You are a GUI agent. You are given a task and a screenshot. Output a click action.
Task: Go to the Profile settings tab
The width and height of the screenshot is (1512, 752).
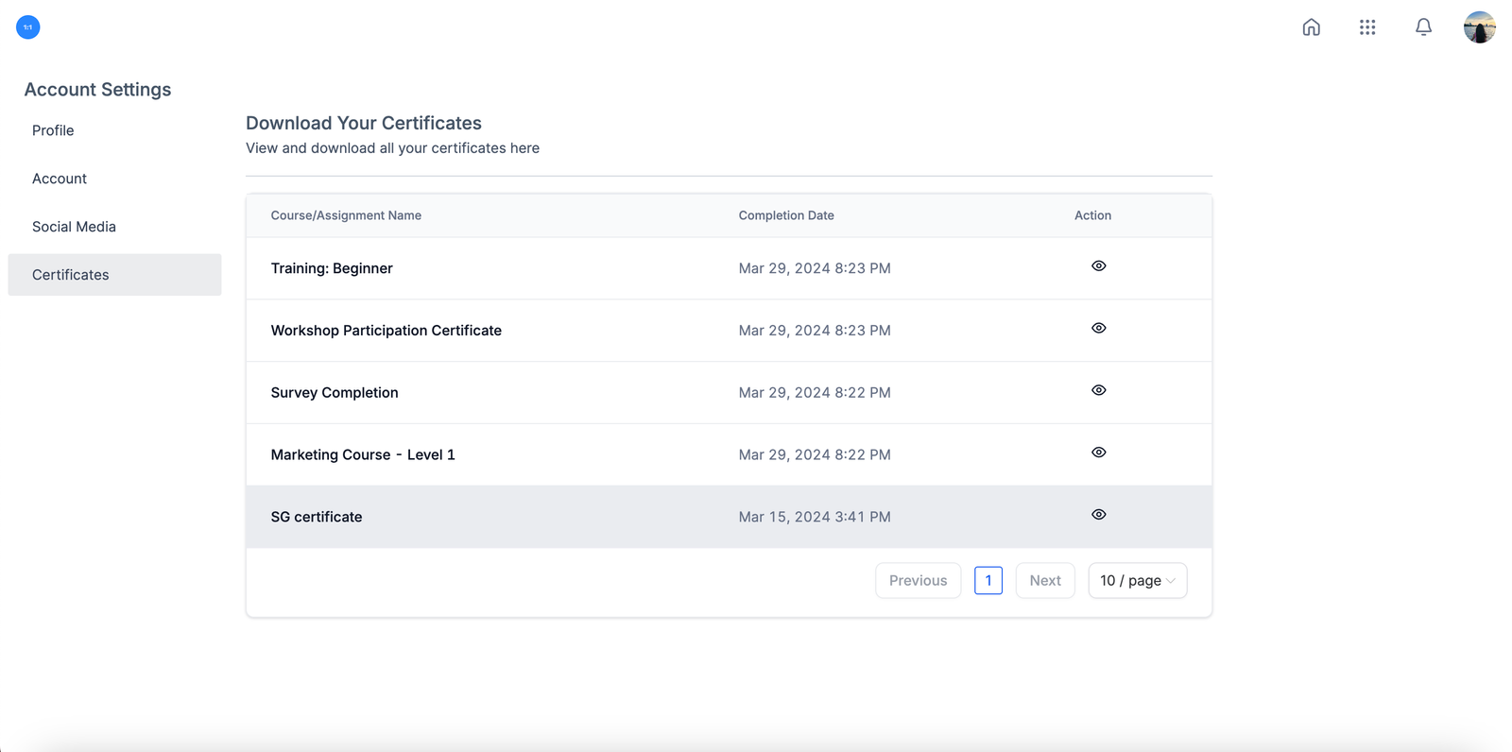tap(53, 130)
